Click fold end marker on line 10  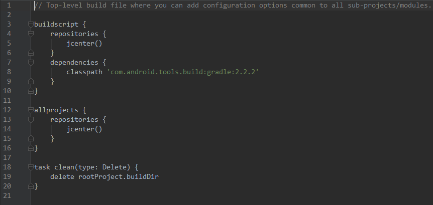click(31, 91)
